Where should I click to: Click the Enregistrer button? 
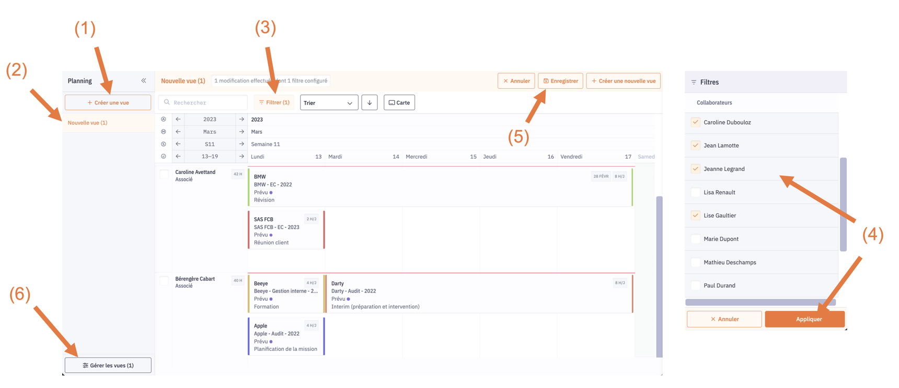point(560,80)
